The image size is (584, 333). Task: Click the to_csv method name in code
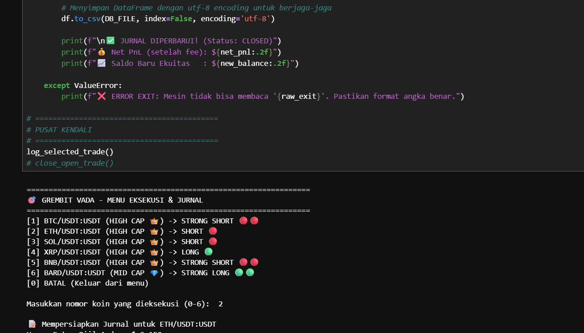coord(88,19)
